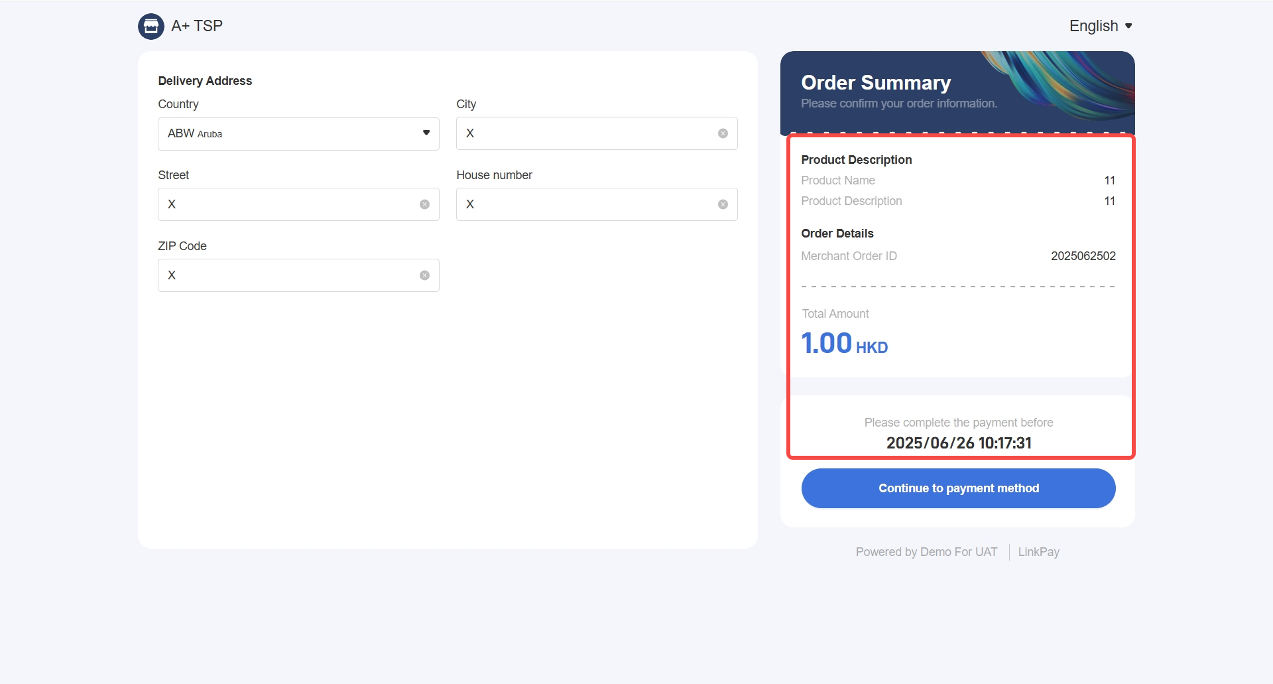
Task: Click the A+ TSP merchant name text
Action: [197, 26]
